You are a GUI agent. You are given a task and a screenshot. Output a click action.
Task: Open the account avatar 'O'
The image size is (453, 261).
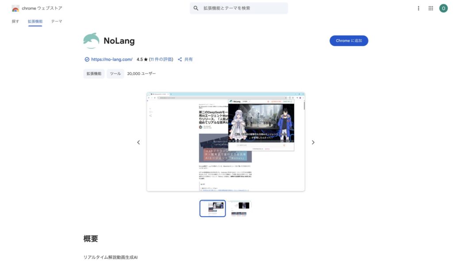(443, 8)
